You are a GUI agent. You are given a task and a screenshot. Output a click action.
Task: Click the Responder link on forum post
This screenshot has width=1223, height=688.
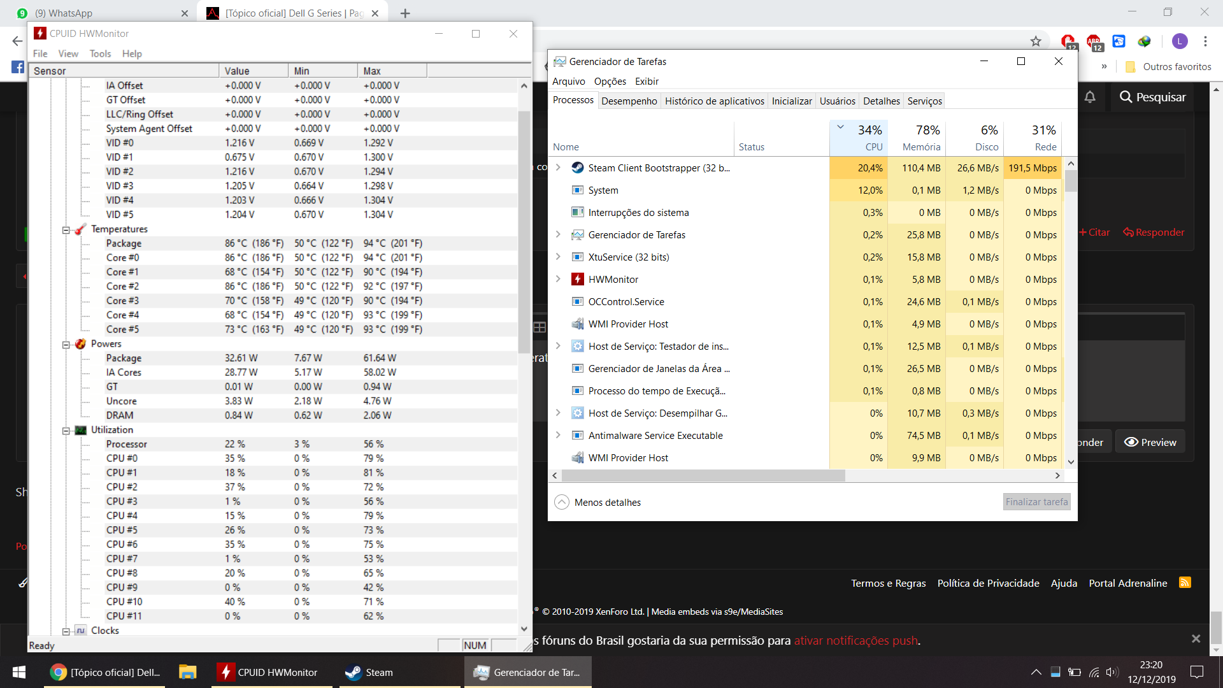pos(1154,233)
